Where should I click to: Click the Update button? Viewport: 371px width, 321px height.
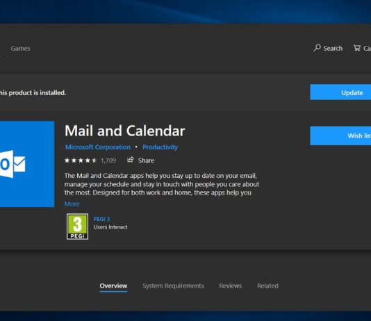340,92
